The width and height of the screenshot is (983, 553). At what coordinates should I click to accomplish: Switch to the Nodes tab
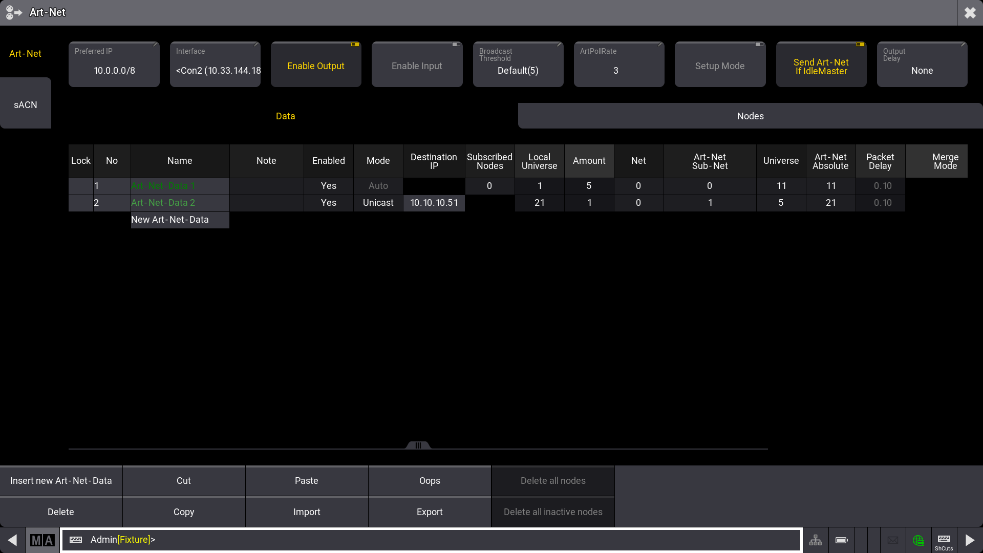(750, 116)
